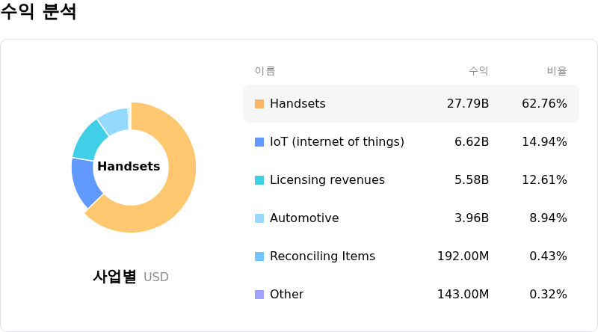Image resolution: width=598 pixels, height=332 pixels.
Task: Select the blue IoT segment on the donut
Action: coord(86,182)
